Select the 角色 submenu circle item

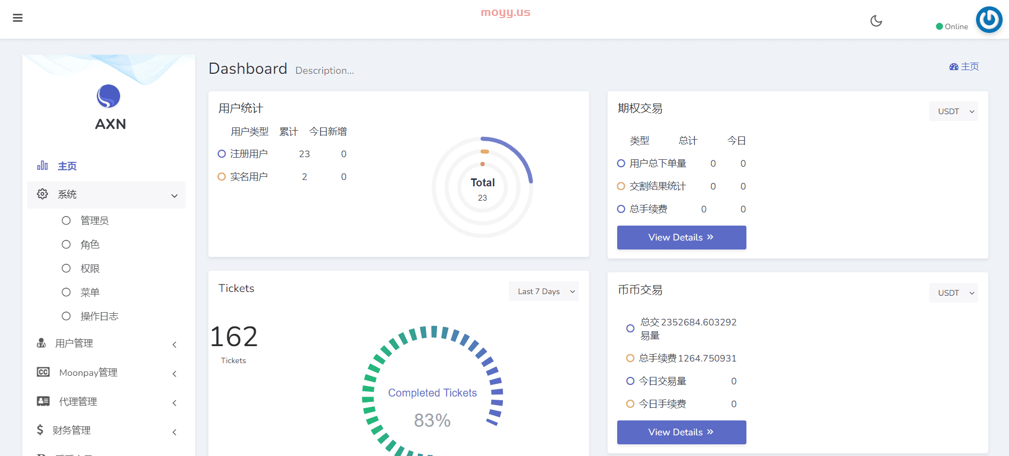click(66, 244)
